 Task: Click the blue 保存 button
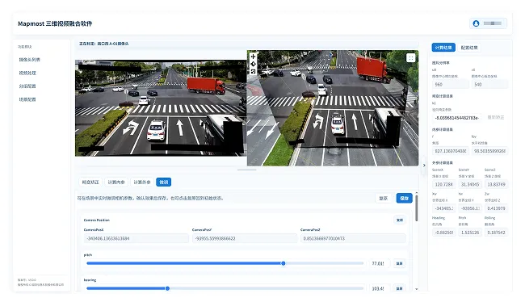(404, 198)
